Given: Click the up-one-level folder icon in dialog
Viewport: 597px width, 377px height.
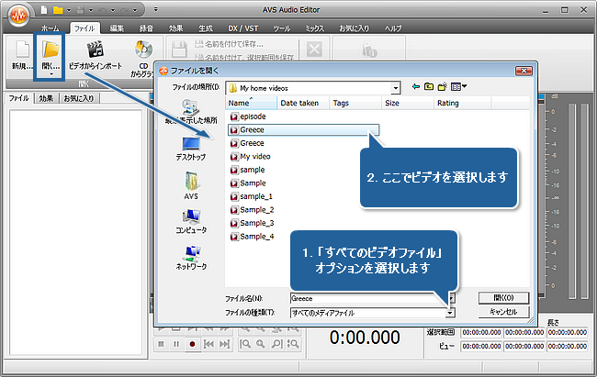Looking at the screenshot, I should coord(429,87).
